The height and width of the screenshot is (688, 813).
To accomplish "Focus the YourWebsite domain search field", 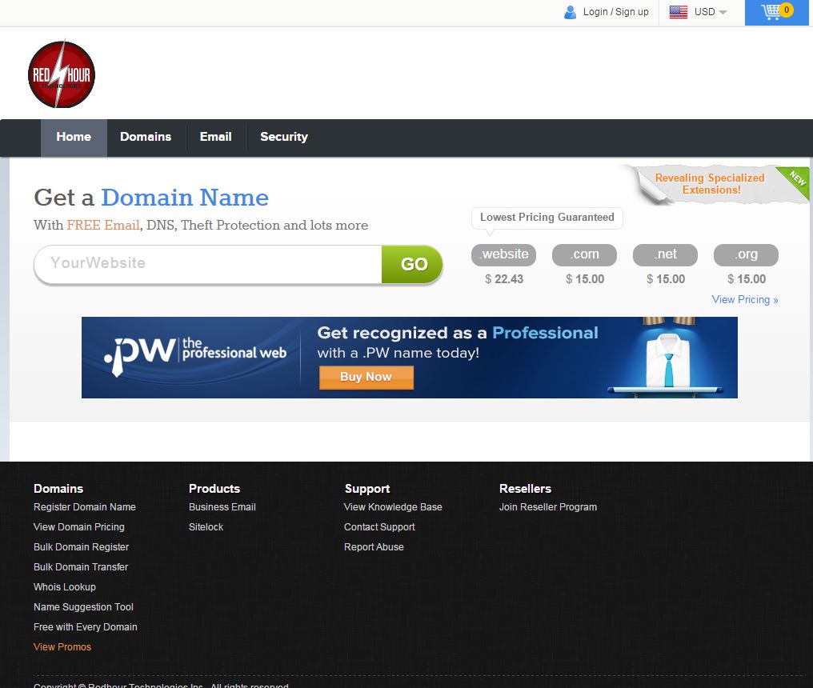I will [x=208, y=264].
